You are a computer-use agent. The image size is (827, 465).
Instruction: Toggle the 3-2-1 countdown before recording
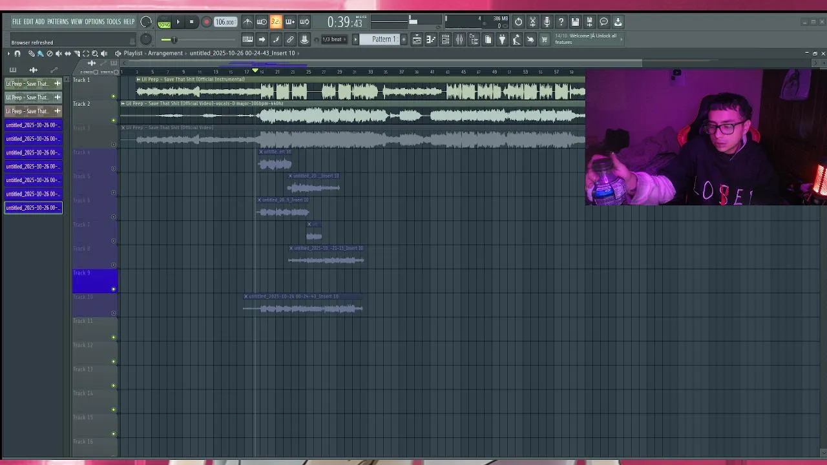point(276,22)
